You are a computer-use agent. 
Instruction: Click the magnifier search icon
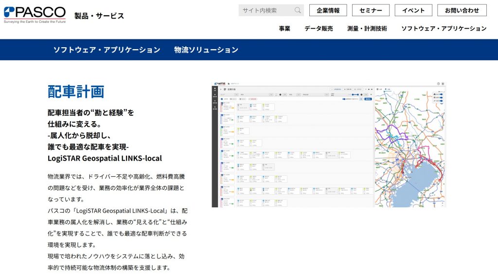(298, 10)
